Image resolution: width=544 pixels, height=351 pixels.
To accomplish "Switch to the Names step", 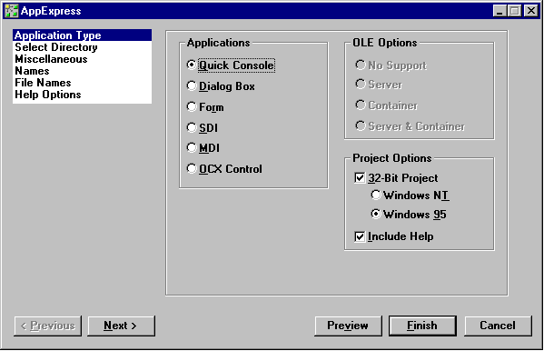I will tap(83, 71).
